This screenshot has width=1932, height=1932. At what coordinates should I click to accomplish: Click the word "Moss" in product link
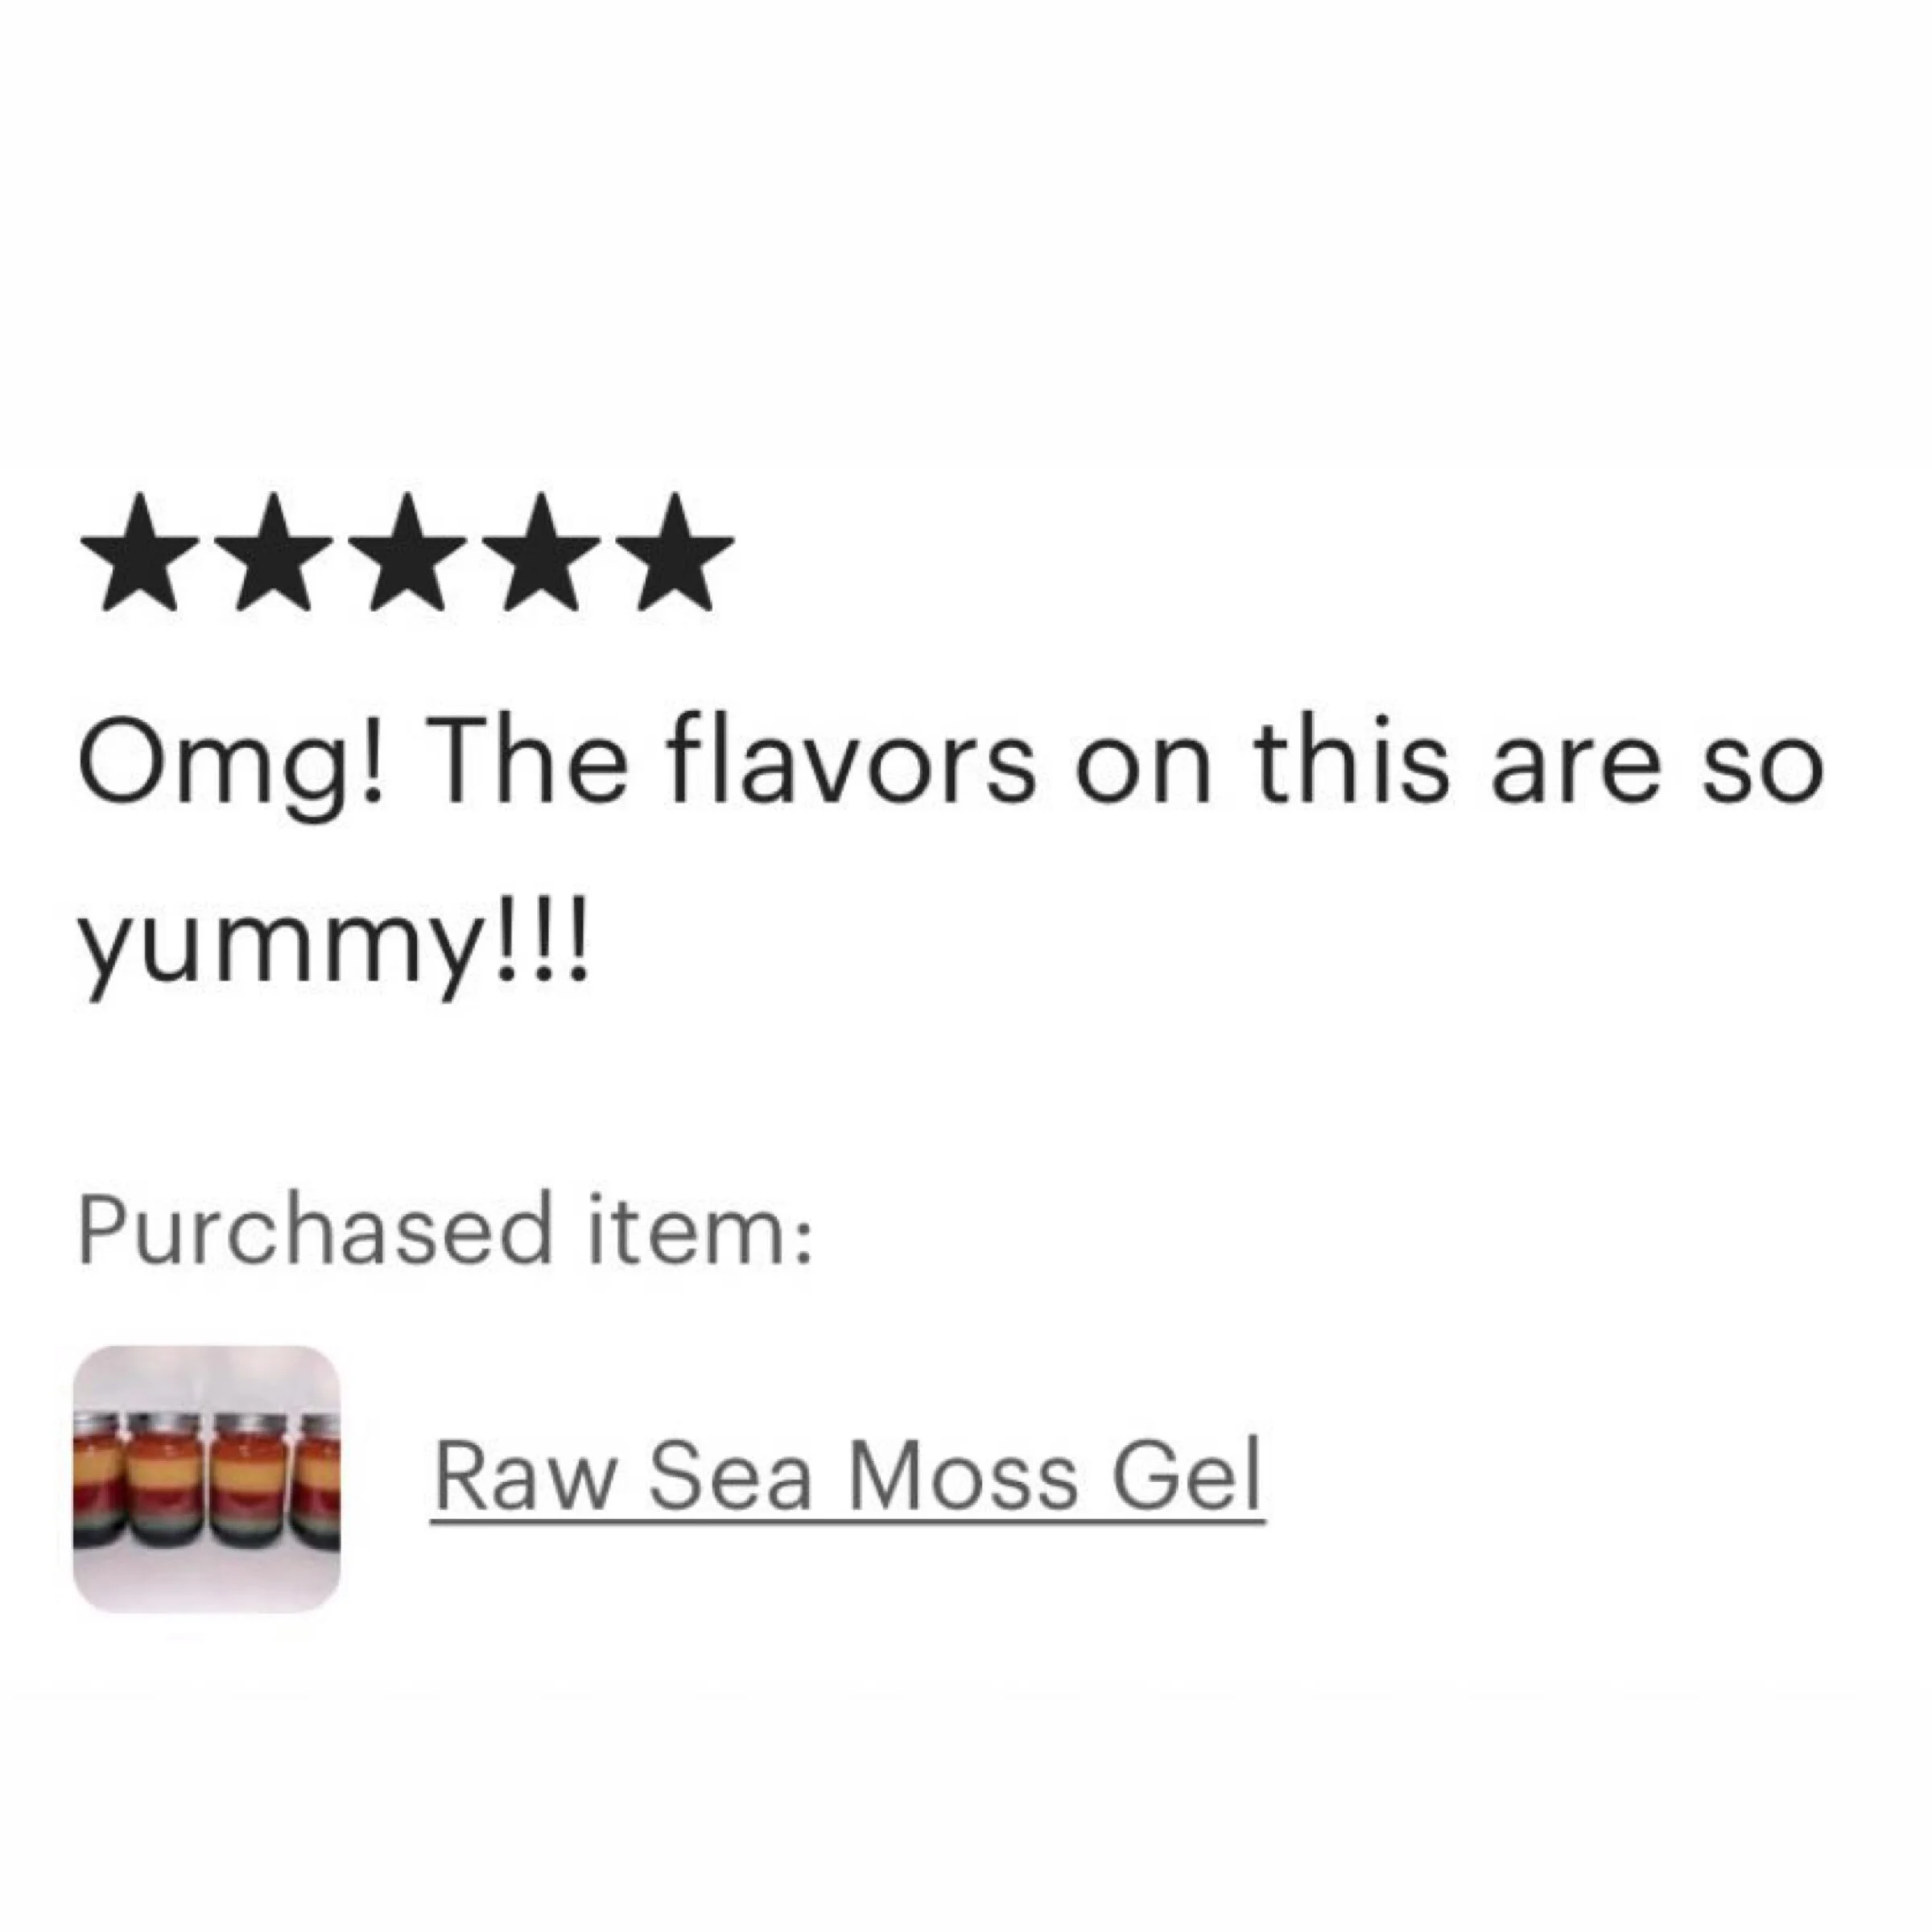pyautogui.click(x=963, y=1478)
